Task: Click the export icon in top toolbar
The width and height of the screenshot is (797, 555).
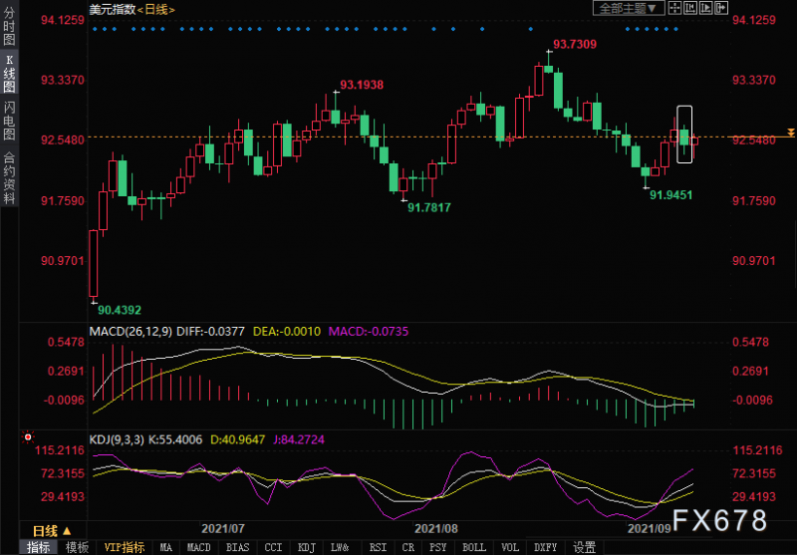Action: point(722,9)
